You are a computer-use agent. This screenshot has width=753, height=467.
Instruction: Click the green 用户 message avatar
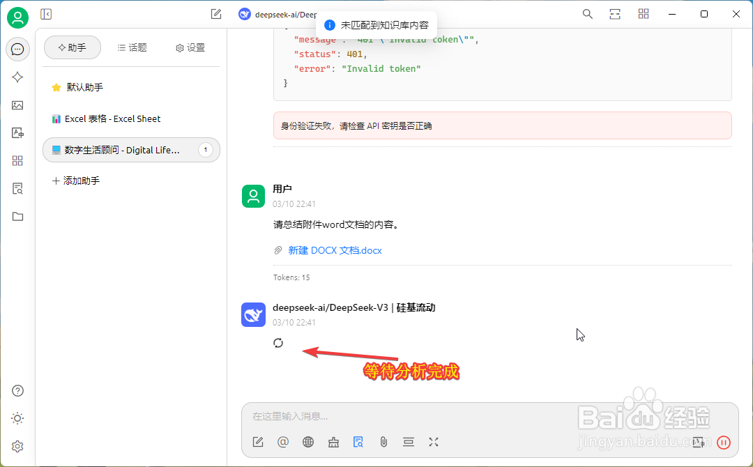coord(253,196)
